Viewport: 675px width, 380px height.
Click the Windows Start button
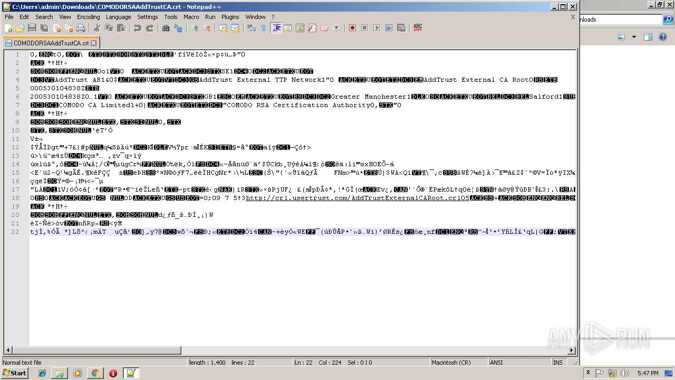[x=14, y=373]
